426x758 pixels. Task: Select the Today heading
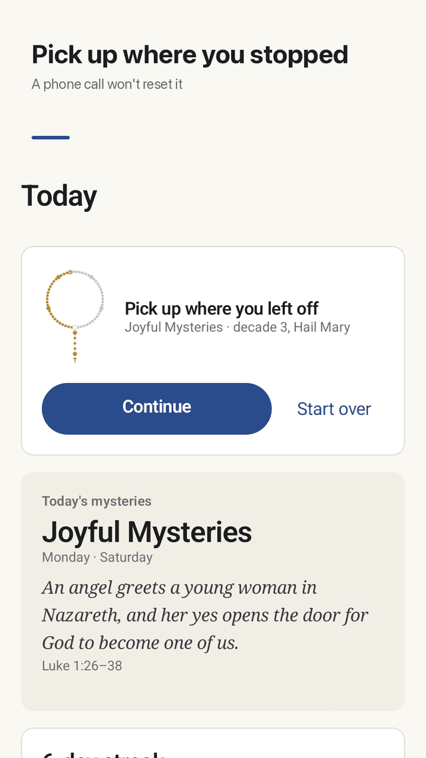click(59, 196)
